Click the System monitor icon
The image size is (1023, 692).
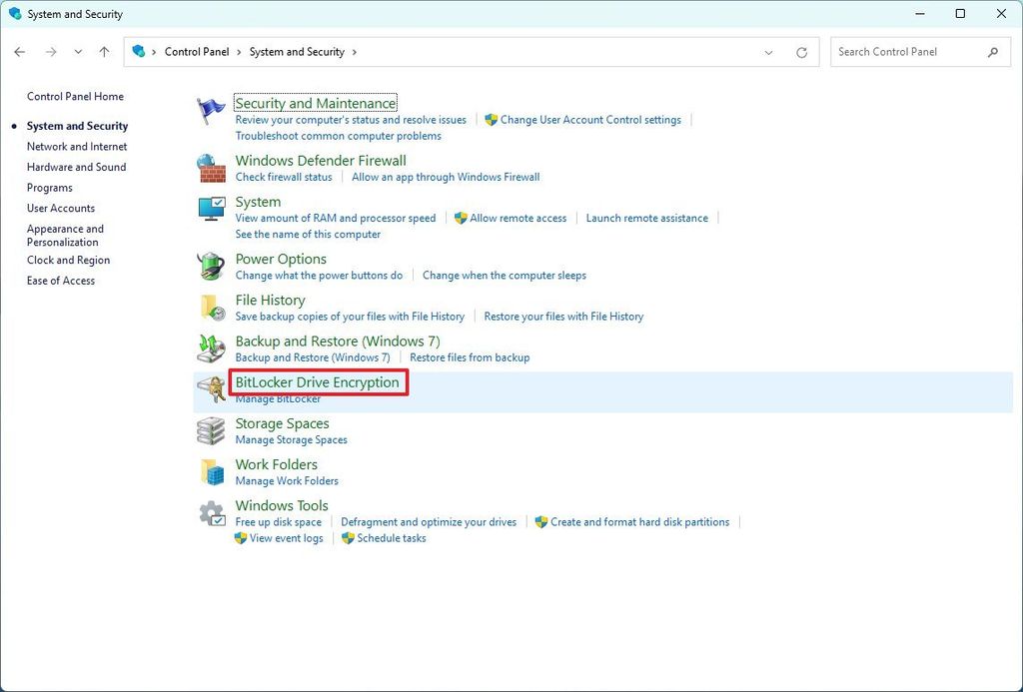211,209
